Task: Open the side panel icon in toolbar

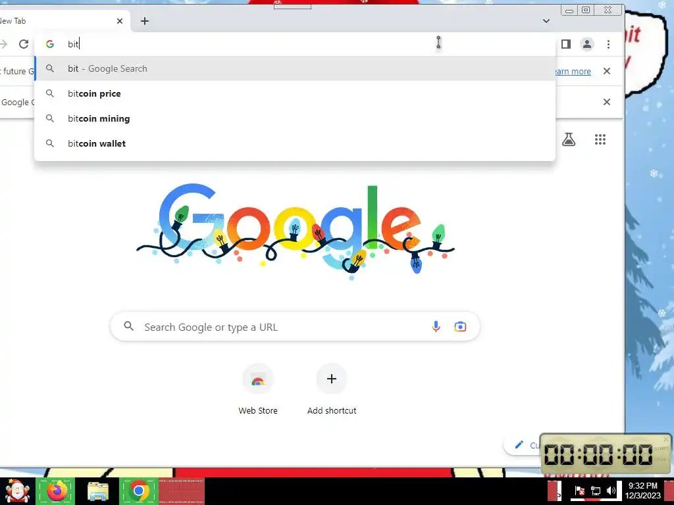Action: coord(565,44)
